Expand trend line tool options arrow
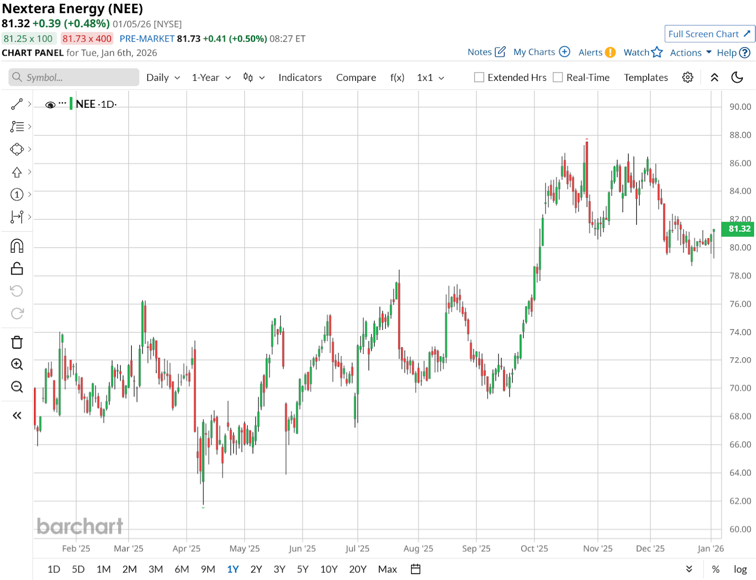The height and width of the screenshot is (580, 756). 29,104
